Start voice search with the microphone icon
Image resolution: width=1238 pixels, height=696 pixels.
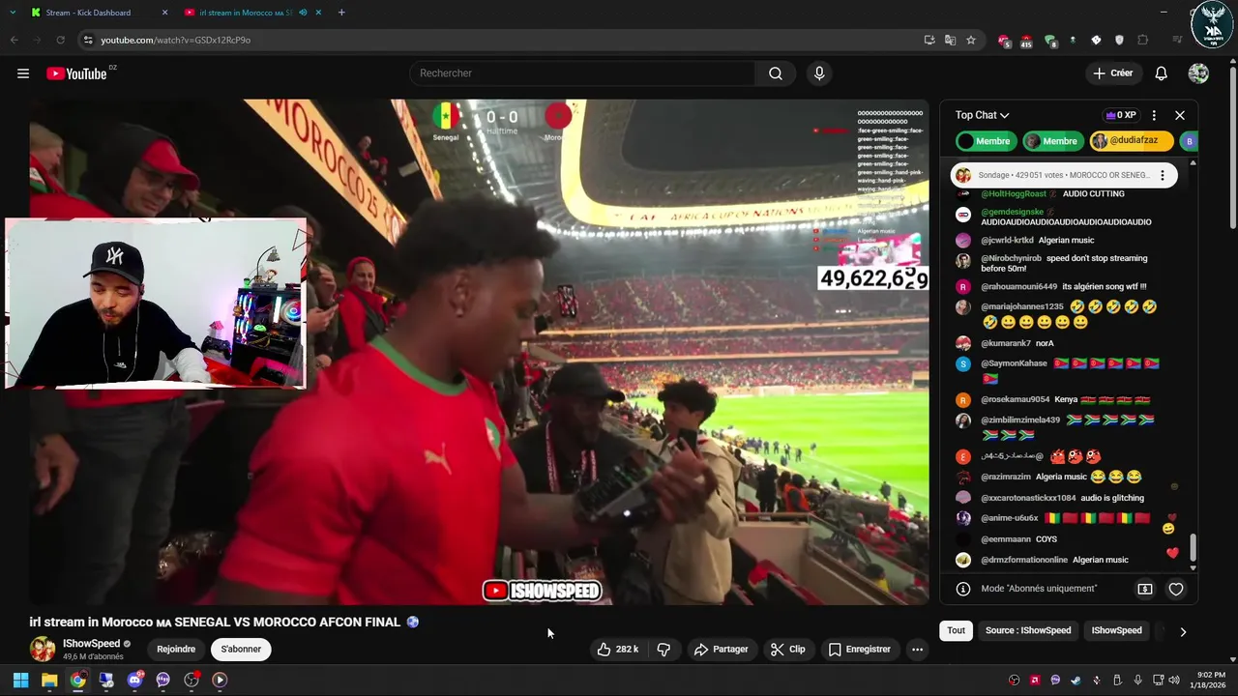819,73
